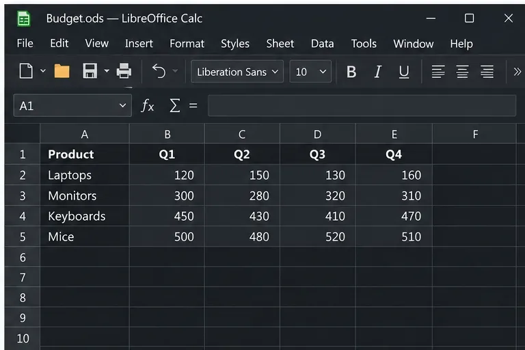525x350 pixels.
Task: Maximize the Budget.ods window
Action: pos(469,18)
